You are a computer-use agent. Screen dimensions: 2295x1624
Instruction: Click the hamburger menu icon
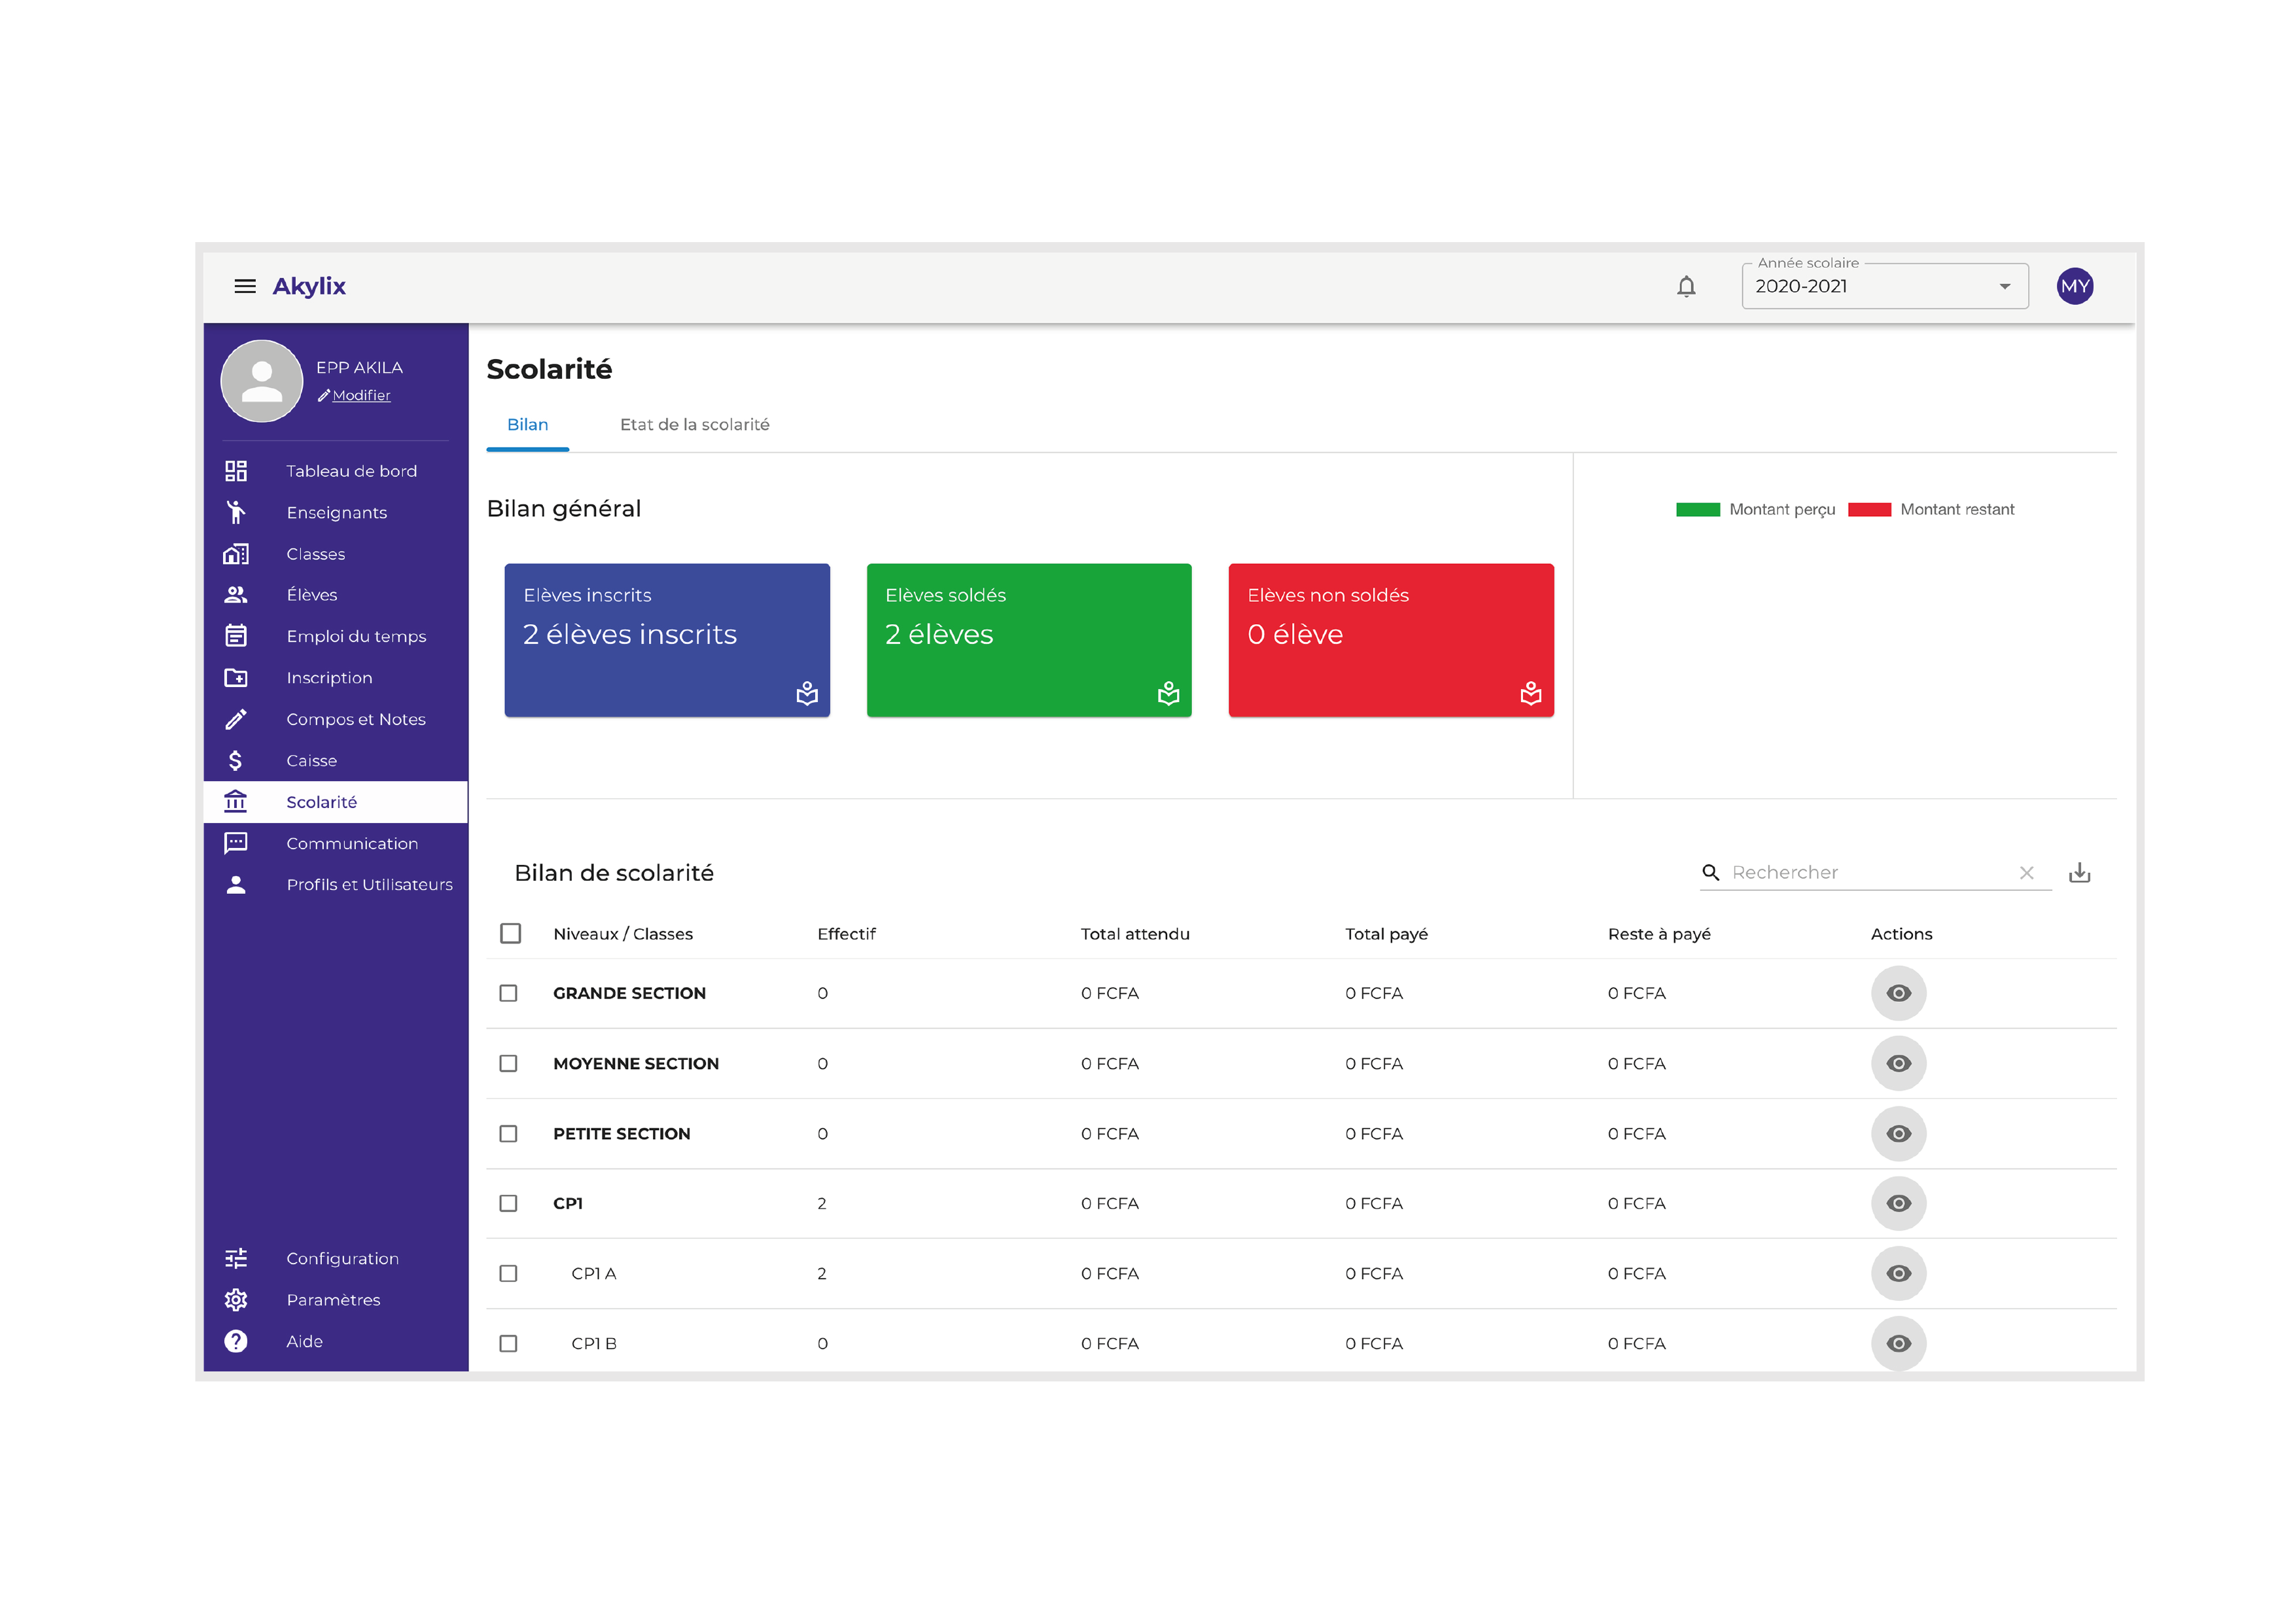(245, 286)
